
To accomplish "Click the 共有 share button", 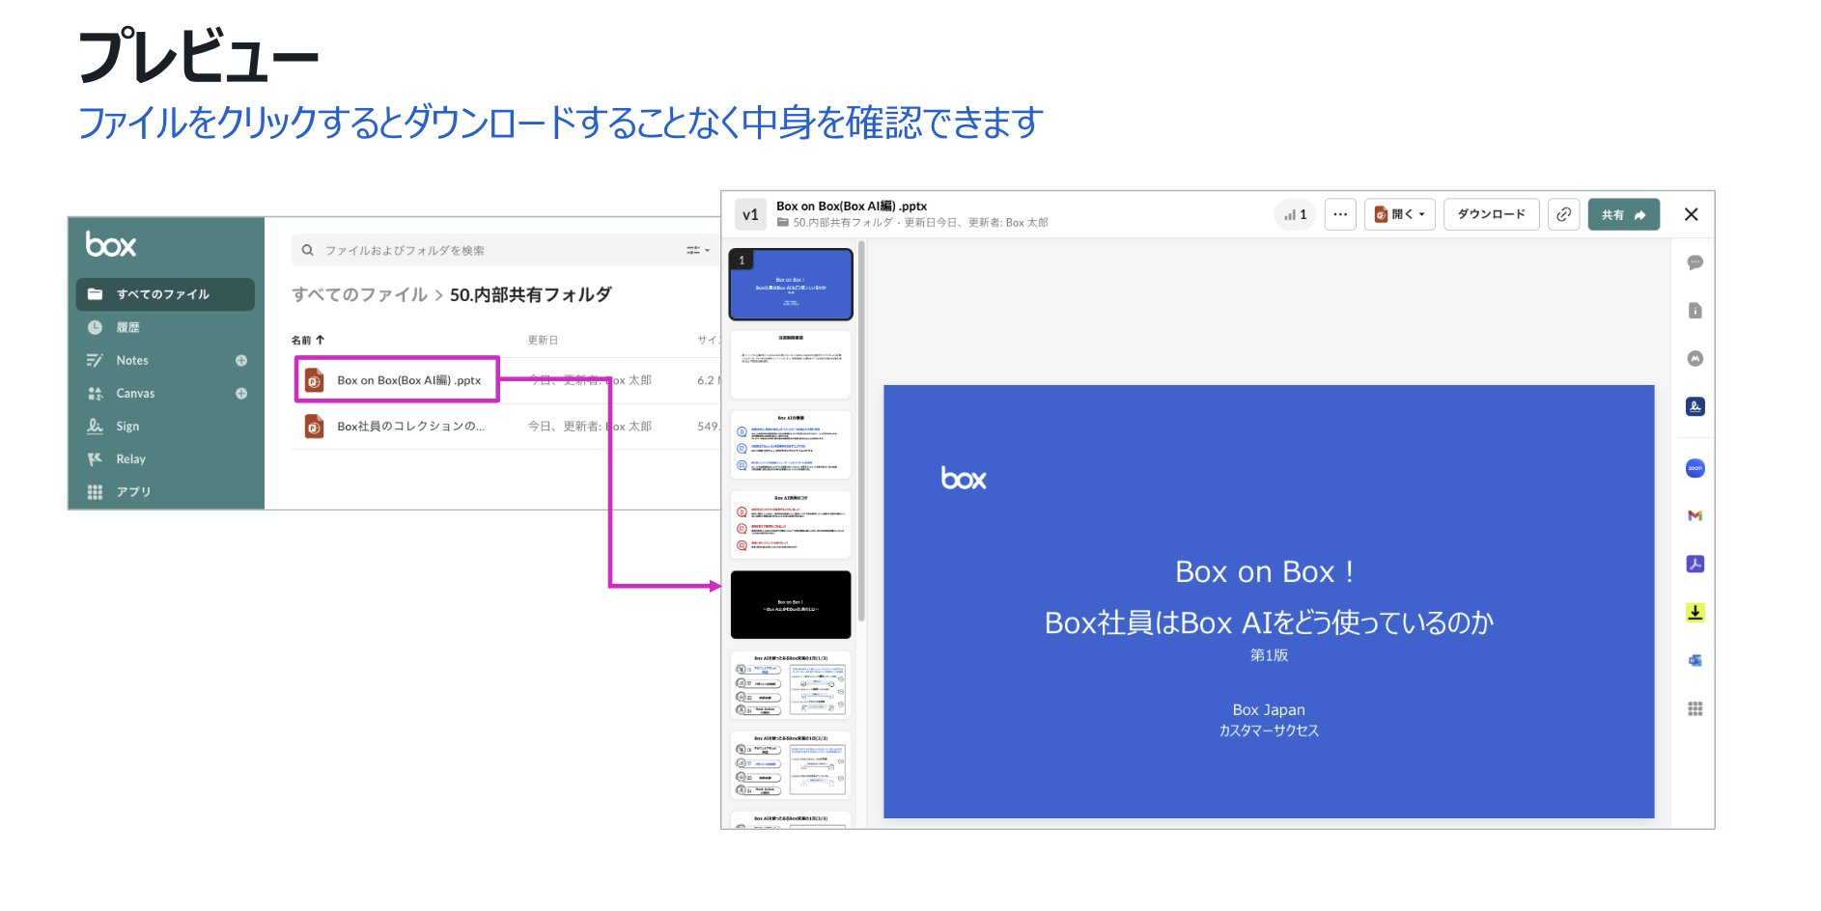I will click(1623, 214).
